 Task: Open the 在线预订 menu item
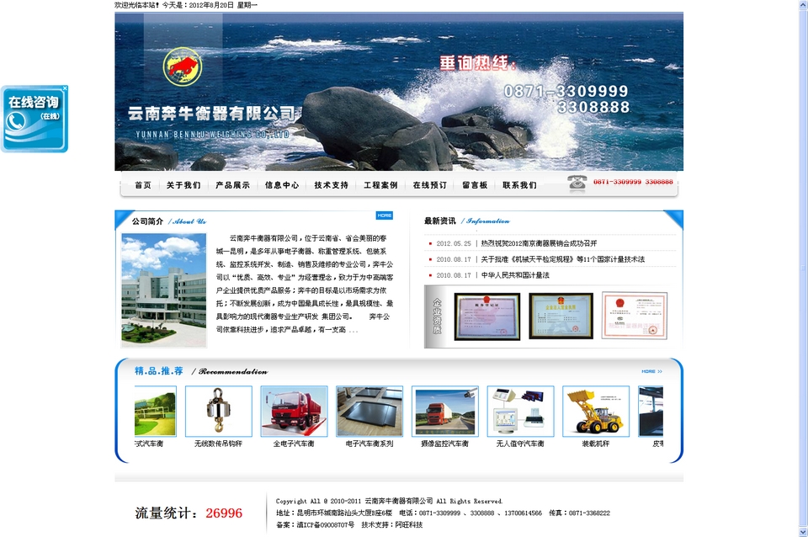pos(430,185)
